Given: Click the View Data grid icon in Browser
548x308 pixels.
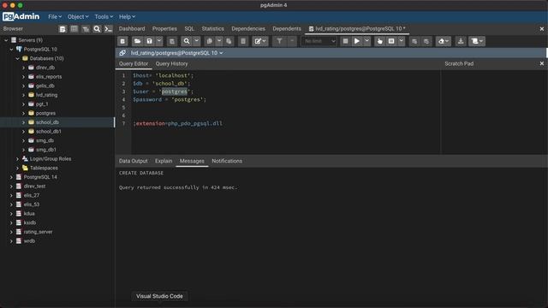Looking at the screenshot, I should [x=74, y=29].
